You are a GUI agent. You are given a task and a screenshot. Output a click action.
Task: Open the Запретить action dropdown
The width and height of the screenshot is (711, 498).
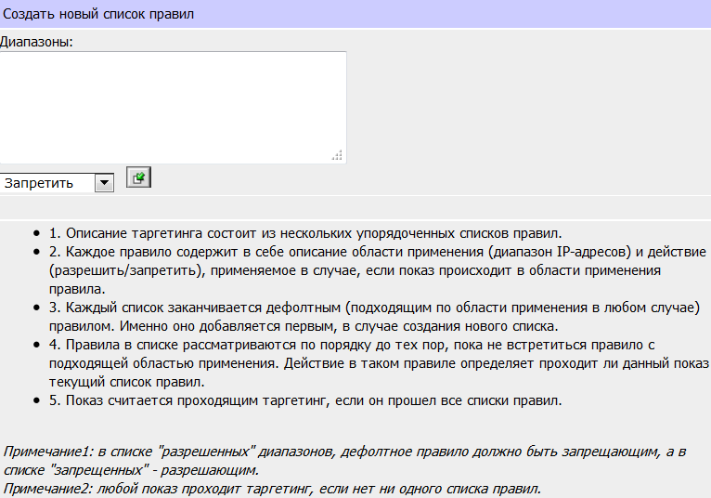pyautogui.click(x=57, y=183)
